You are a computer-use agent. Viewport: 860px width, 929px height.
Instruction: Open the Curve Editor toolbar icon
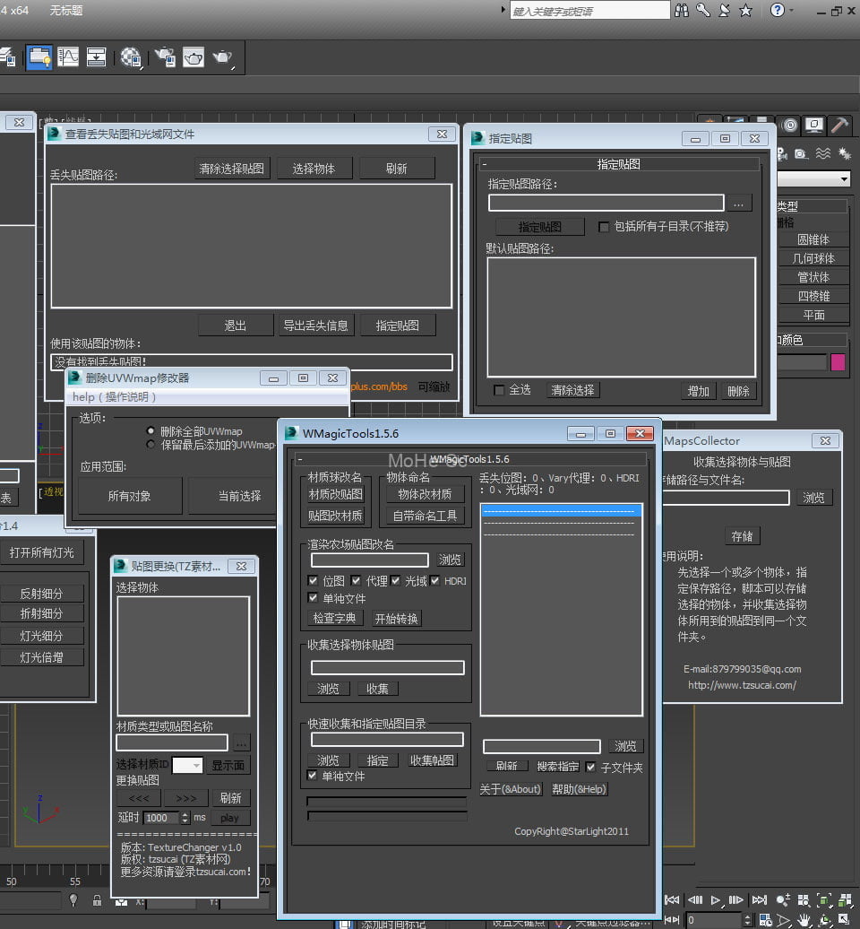click(x=68, y=57)
